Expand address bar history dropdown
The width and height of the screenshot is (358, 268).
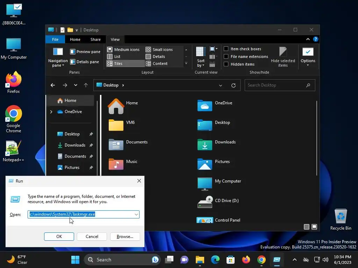point(221,85)
